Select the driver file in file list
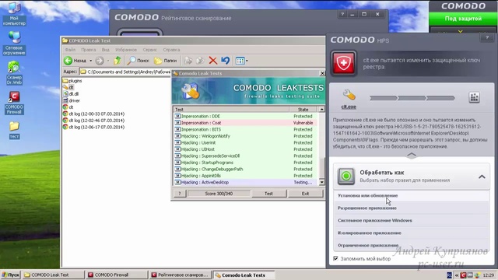498x280 pixels. (x=71, y=100)
